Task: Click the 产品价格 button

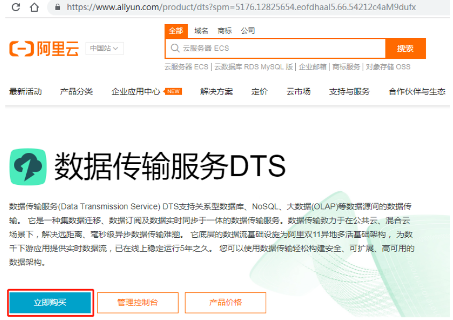Action: (225, 302)
